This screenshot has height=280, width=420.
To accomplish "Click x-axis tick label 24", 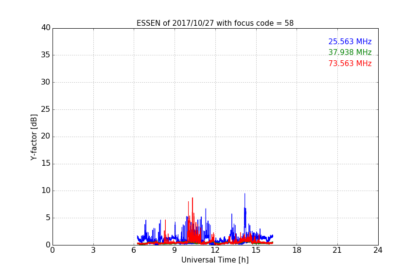I will (378, 250).
